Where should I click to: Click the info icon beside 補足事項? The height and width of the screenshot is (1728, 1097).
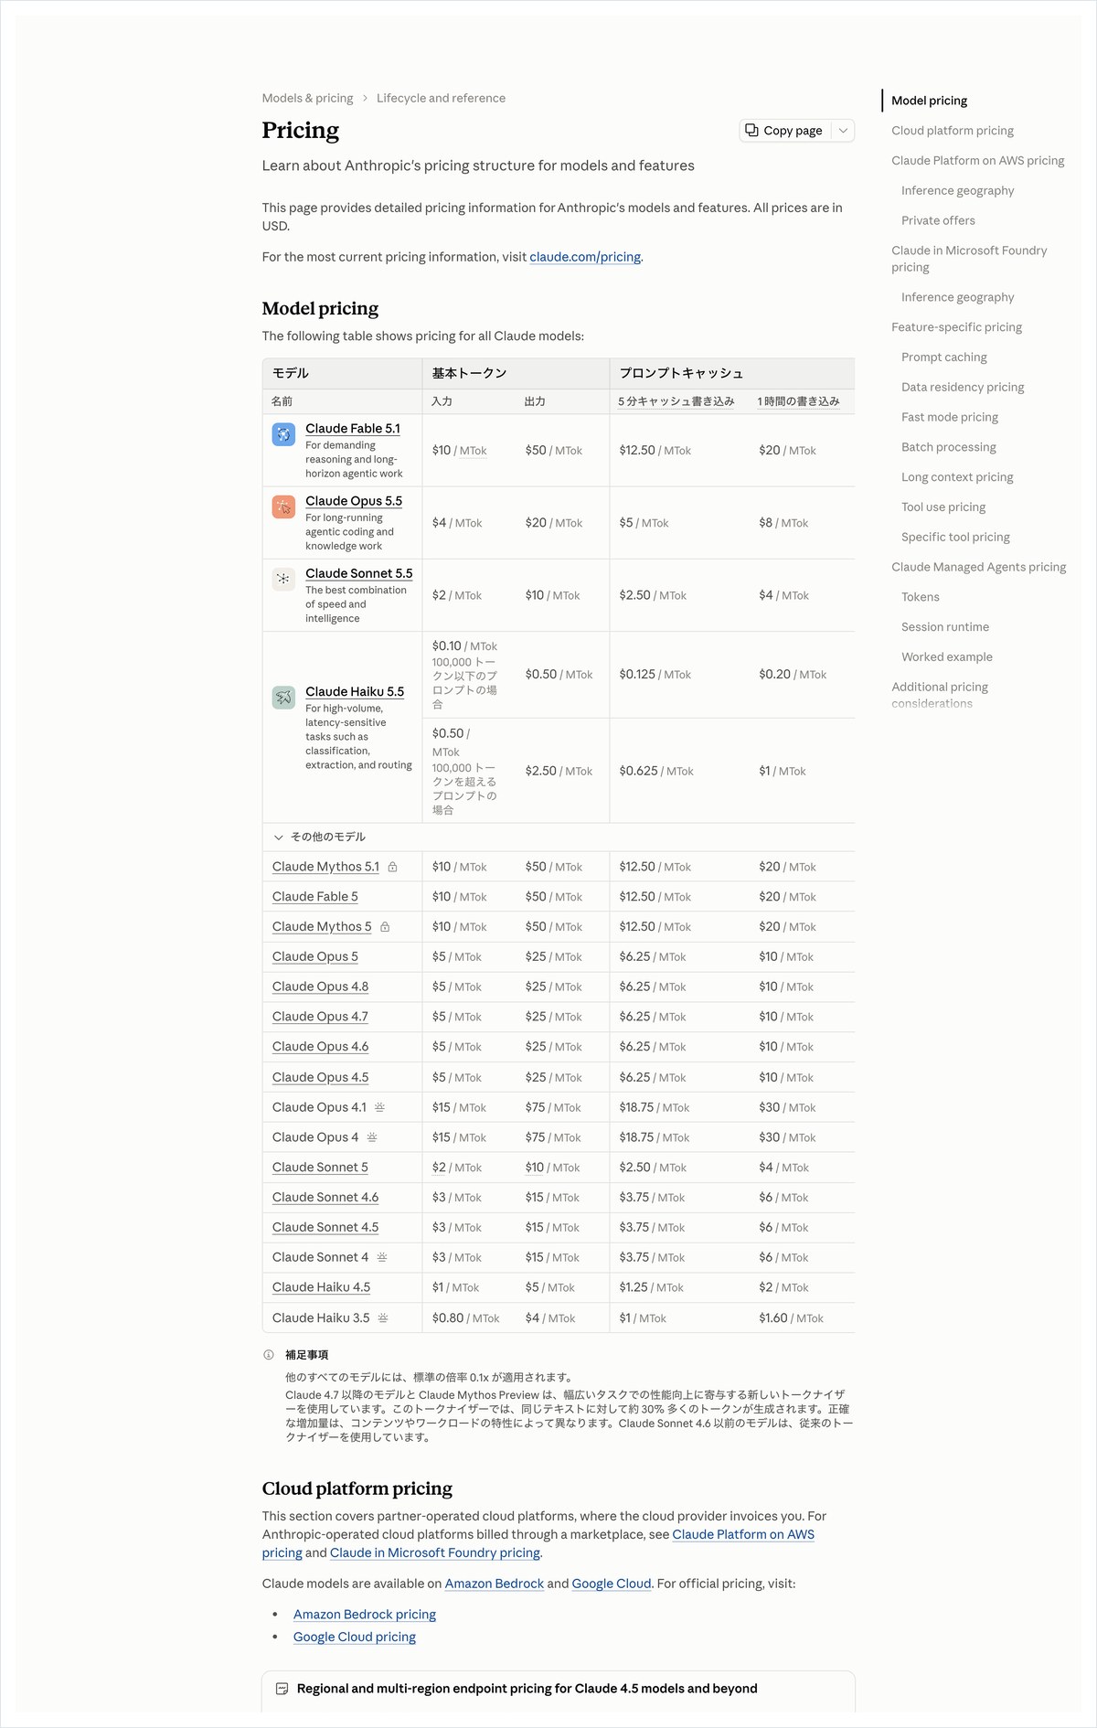pyautogui.click(x=269, y=1355)
